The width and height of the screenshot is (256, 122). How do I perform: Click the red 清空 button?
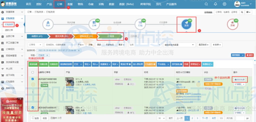[x=250, y=55]
